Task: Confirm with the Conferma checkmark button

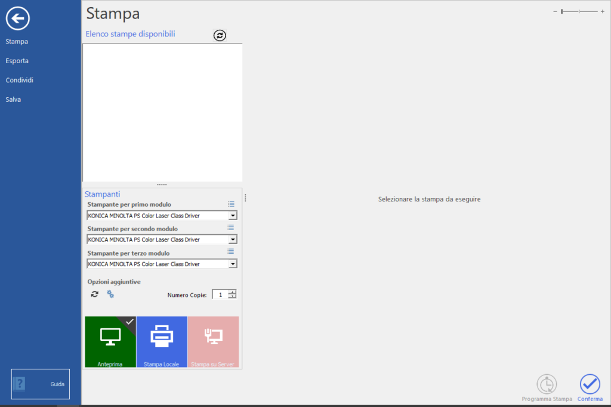Action: pos(590,384)
